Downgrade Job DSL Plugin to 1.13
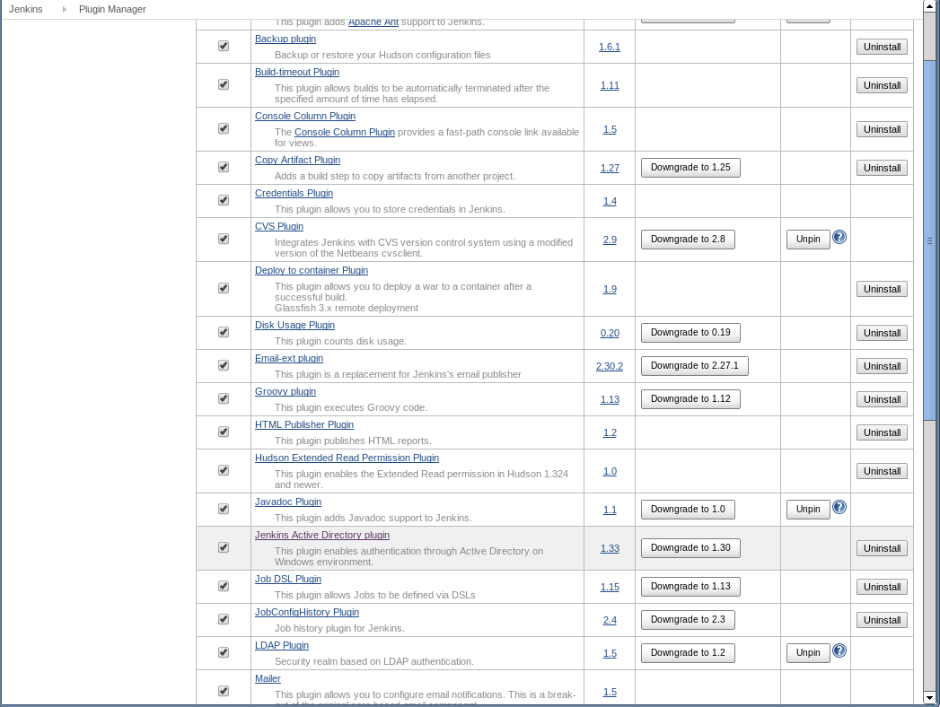940x707 pixels. (x=690, y=587)
